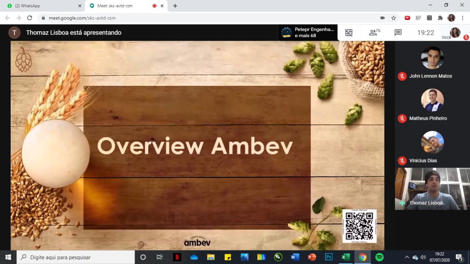Open Photos app from taskbar
The image size is (470, 264).
[x=245, y=257]
